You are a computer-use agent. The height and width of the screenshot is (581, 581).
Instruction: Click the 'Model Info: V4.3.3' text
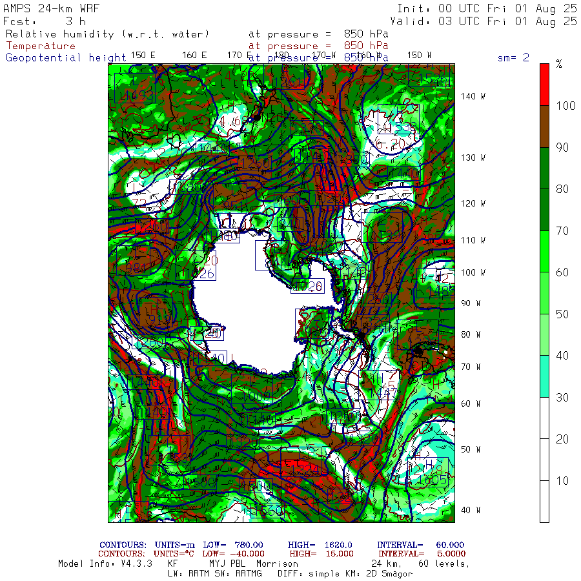pos(105,564)
